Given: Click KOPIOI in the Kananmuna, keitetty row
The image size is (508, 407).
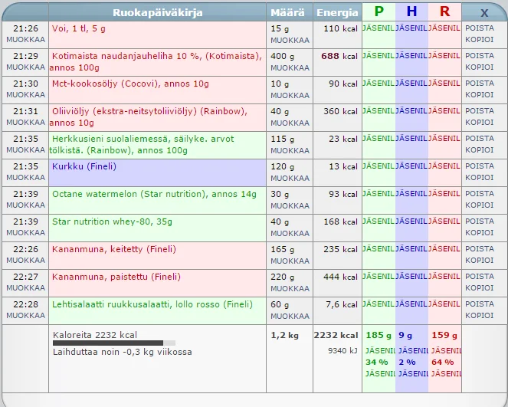Looking at the screenshot, I should (480, 261).
